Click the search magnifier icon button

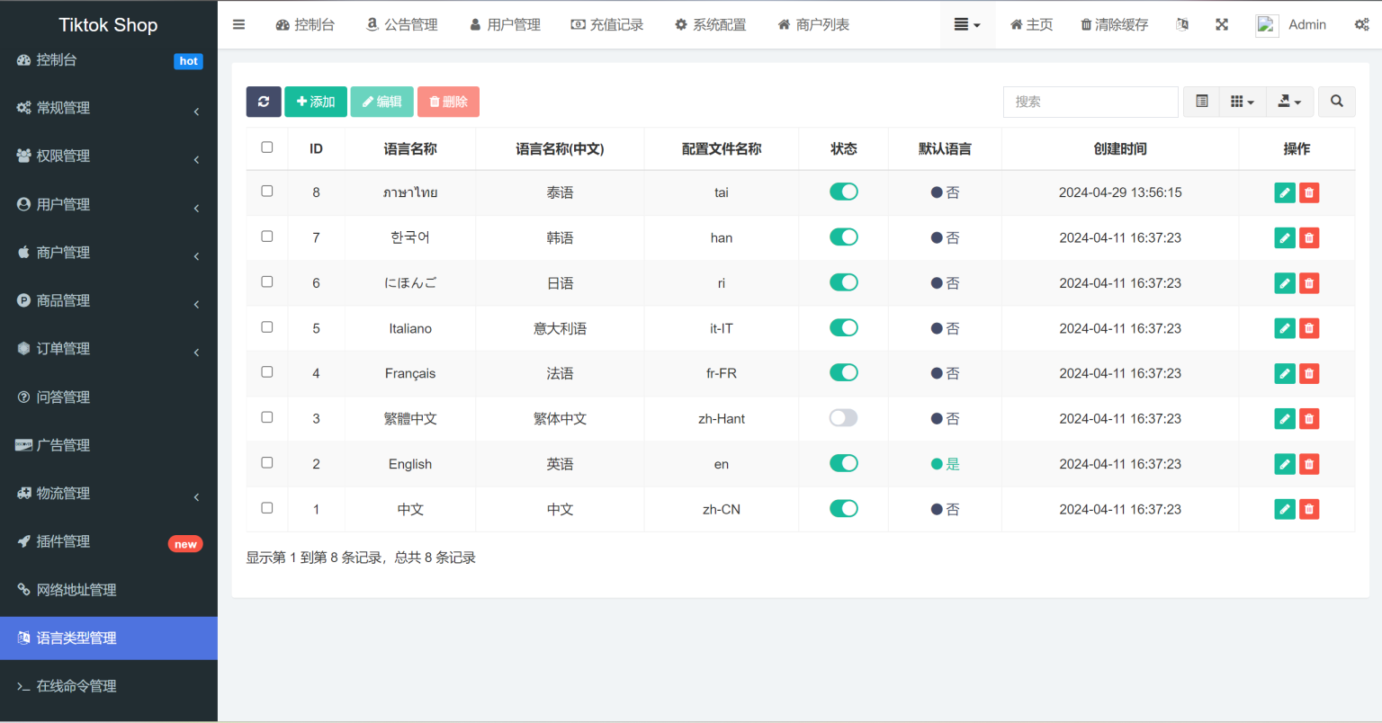[x=1336, y=102]
